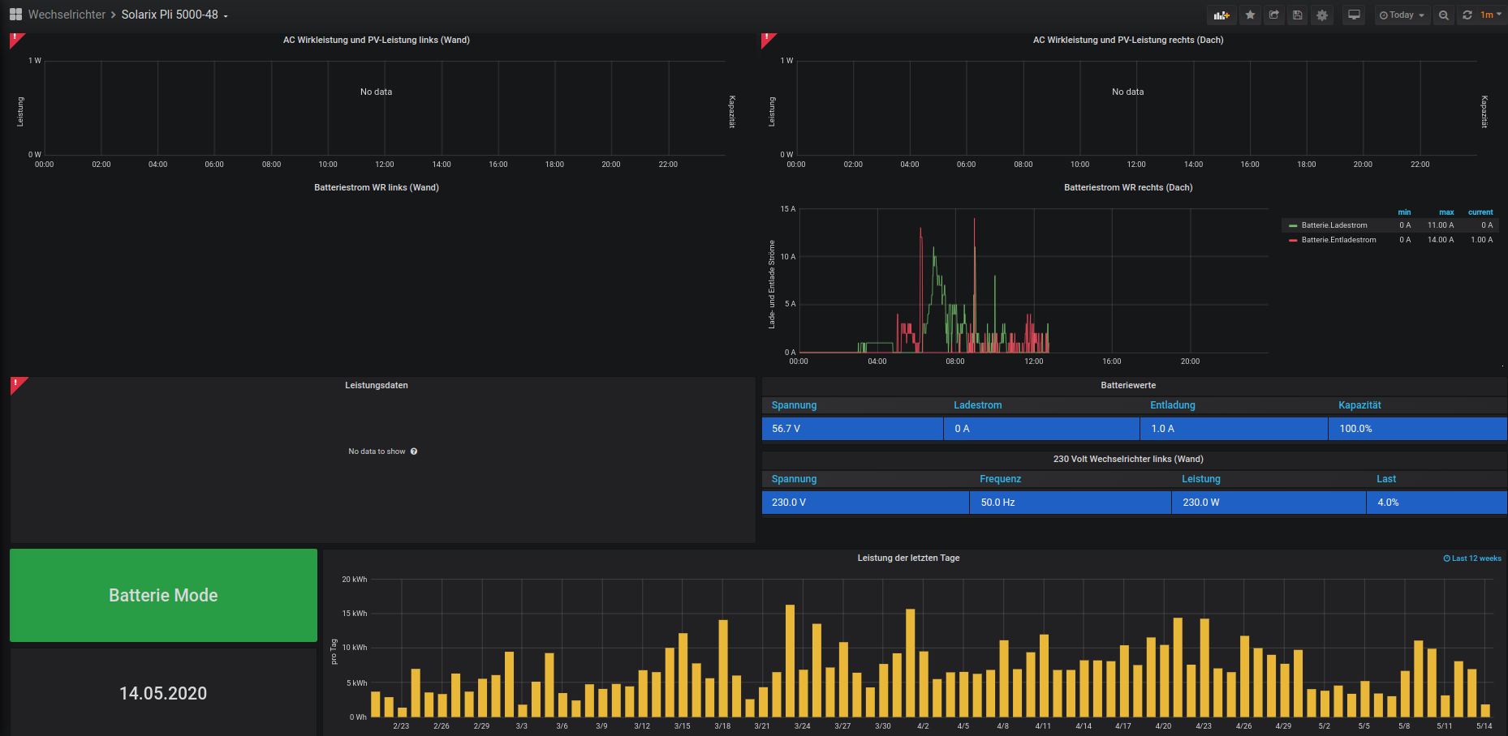
Task: Toggle Batterie.Entladestrom series in legend
Action: (x=1338, y=240)
